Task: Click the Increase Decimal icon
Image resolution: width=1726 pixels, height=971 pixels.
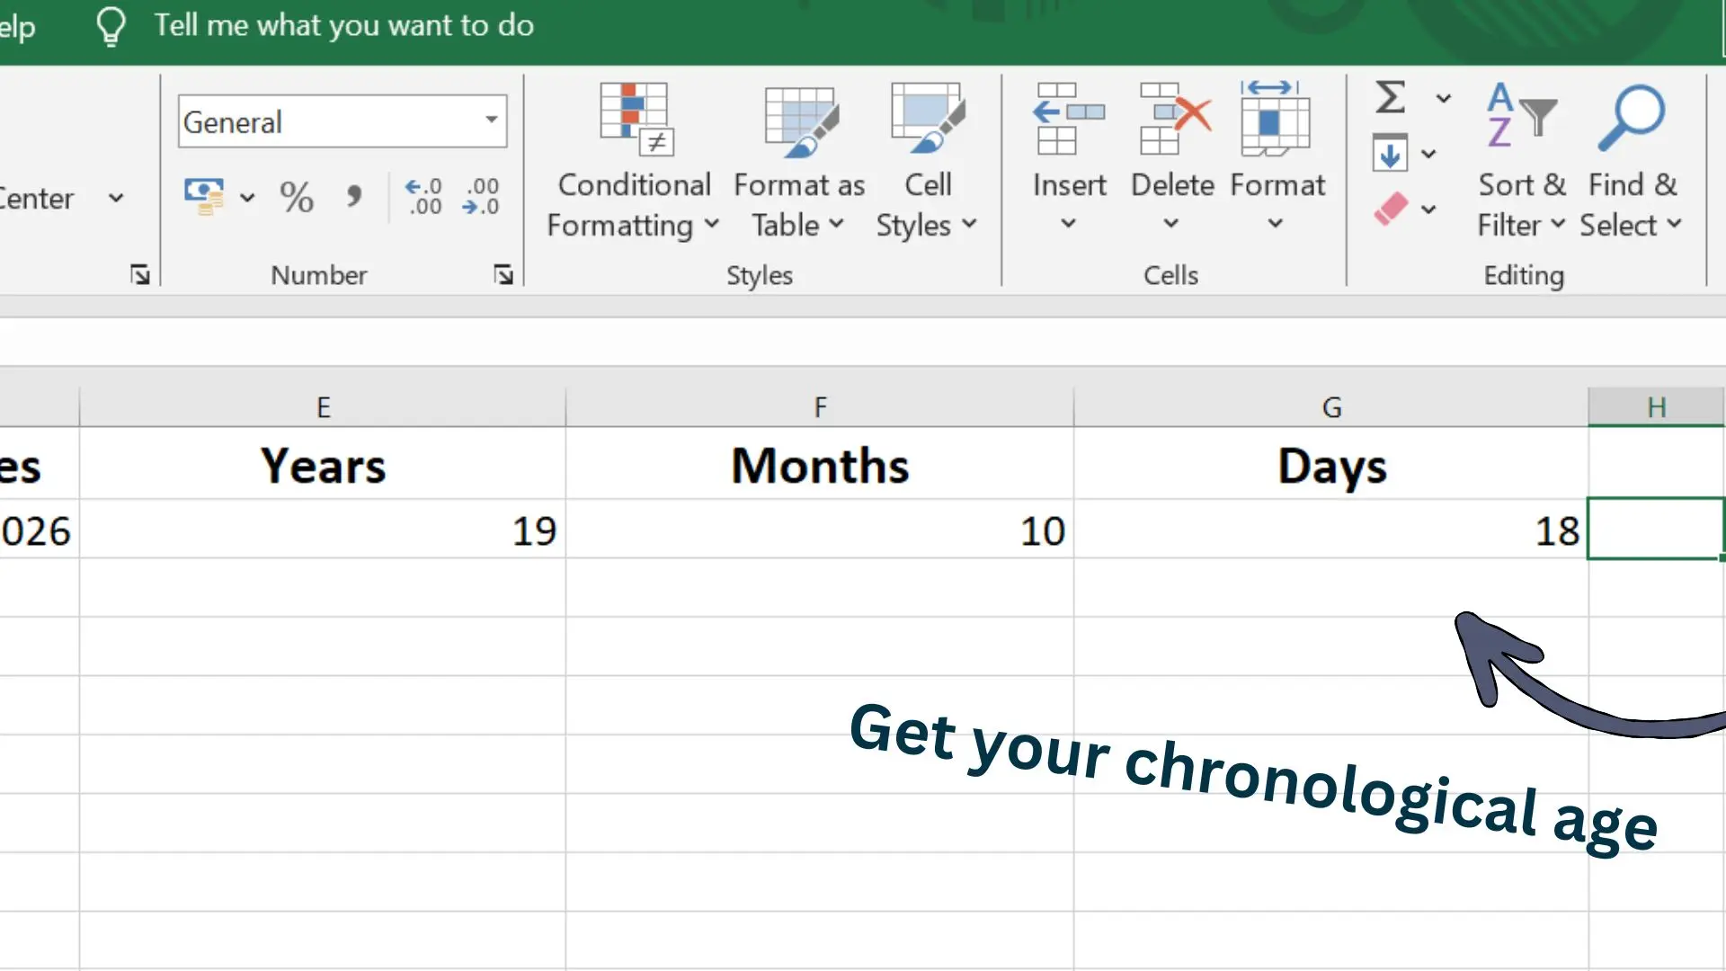Action: point(423,196)
